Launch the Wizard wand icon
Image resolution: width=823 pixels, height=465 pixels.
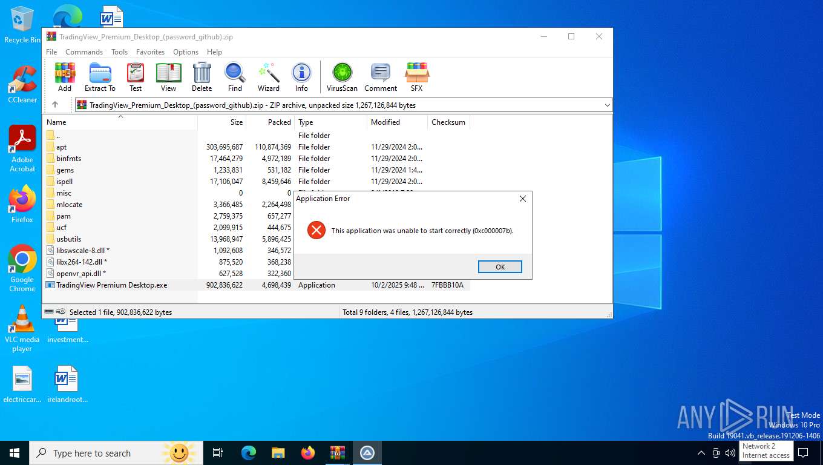tap(268, 77)
